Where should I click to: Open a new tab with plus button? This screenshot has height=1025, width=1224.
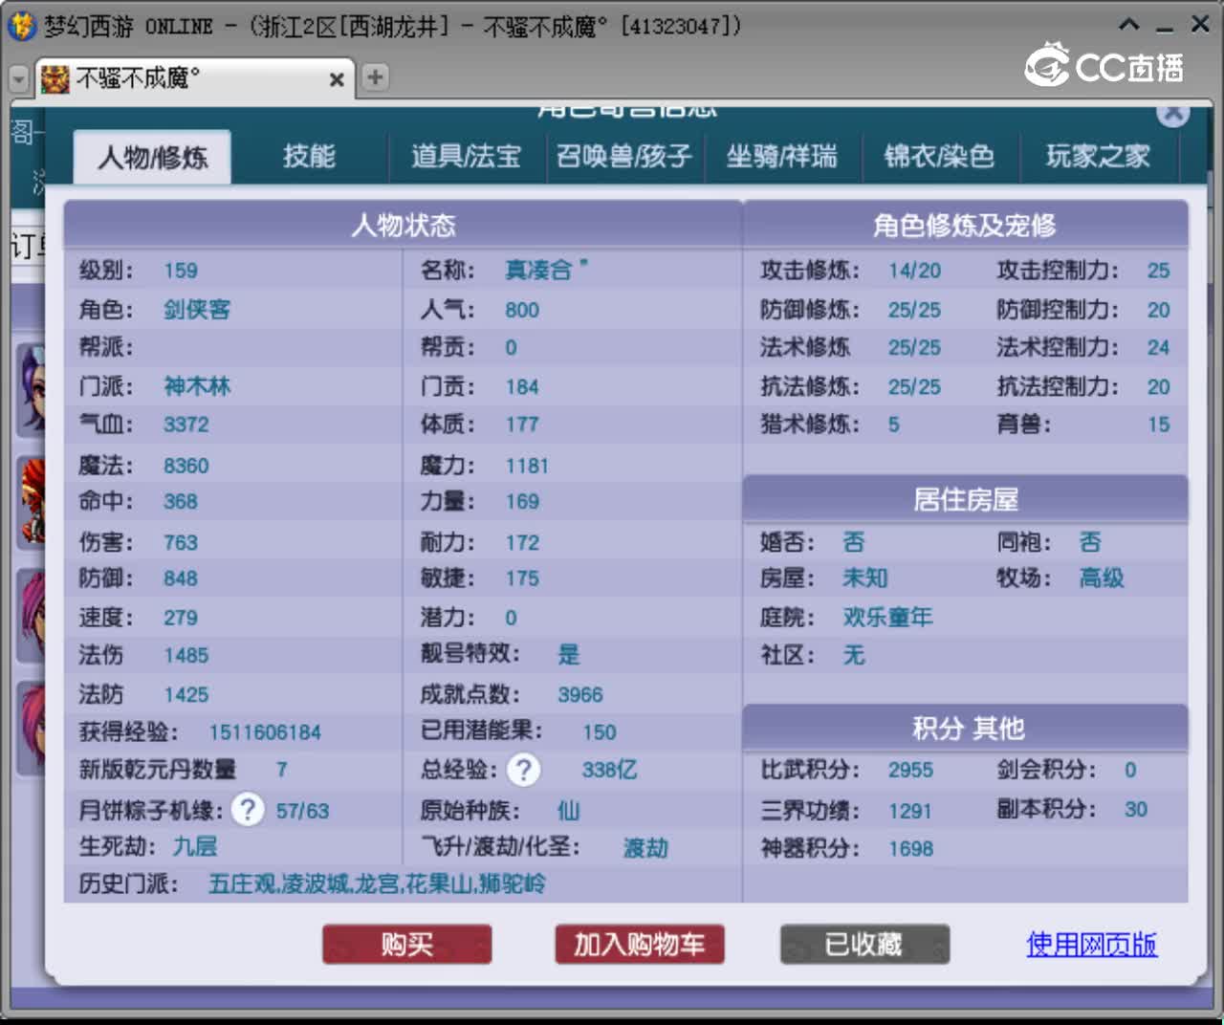pos(375,77)
